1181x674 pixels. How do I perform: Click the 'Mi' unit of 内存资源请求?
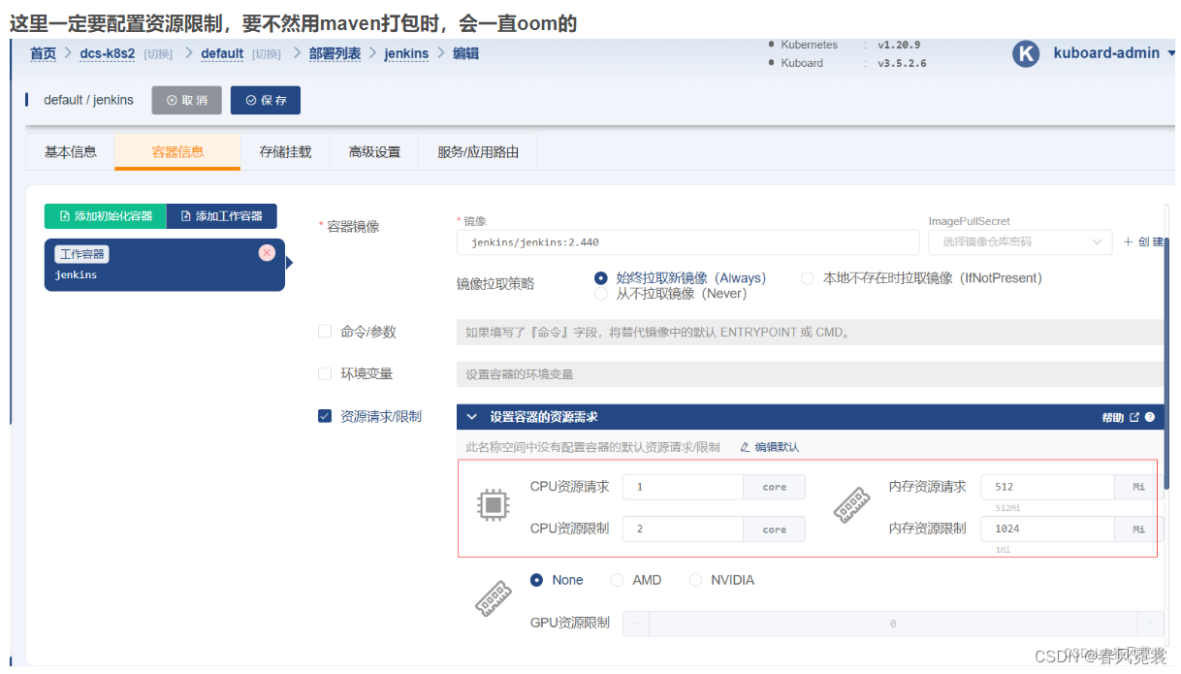tap(1139, 487)
